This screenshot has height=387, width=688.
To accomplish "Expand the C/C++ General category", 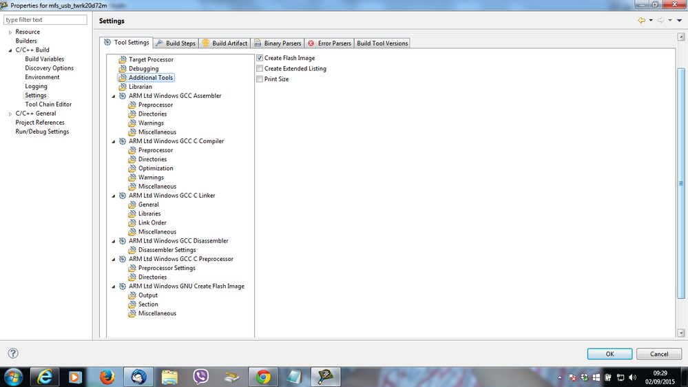I will pyautogui.click(x=10, y=114).
